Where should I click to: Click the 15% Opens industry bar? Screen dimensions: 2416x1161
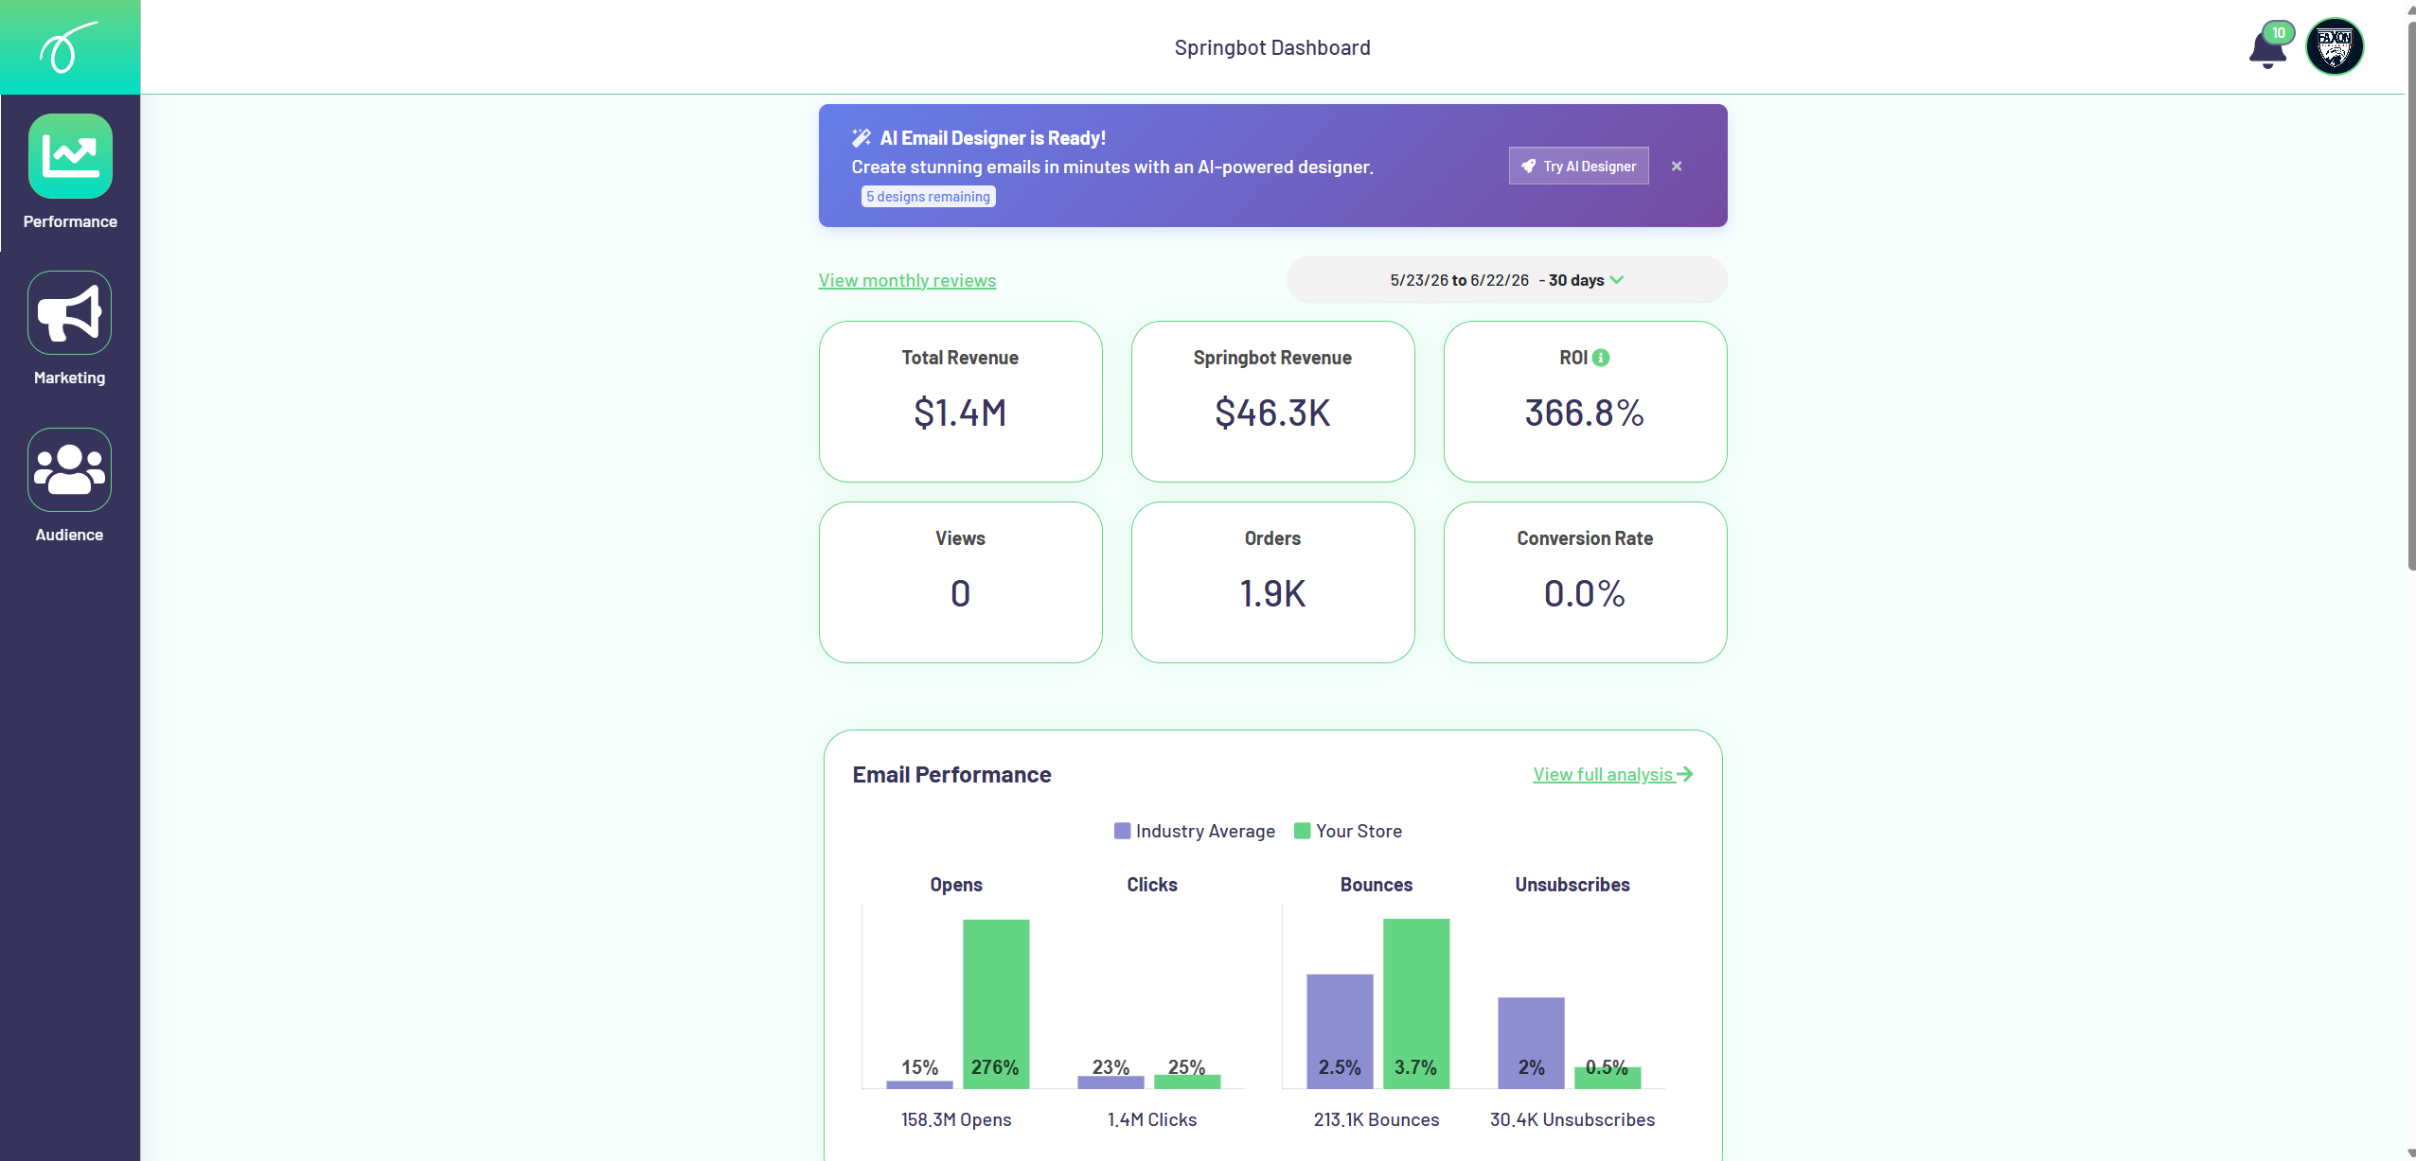click(919, 1084)
